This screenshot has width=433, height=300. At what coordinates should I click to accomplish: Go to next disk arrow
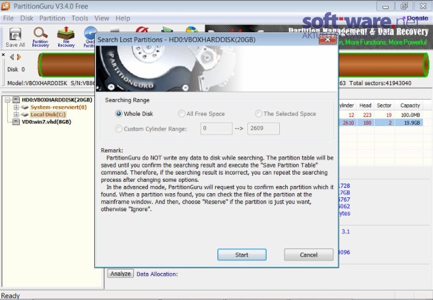[19, 57]
